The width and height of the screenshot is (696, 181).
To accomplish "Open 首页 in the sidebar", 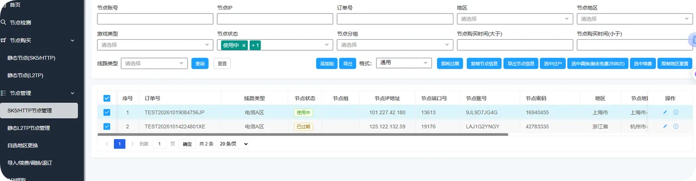I will [15, 4].
